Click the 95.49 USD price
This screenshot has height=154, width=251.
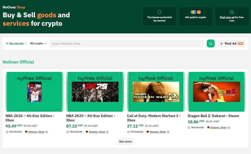point(14,126)
